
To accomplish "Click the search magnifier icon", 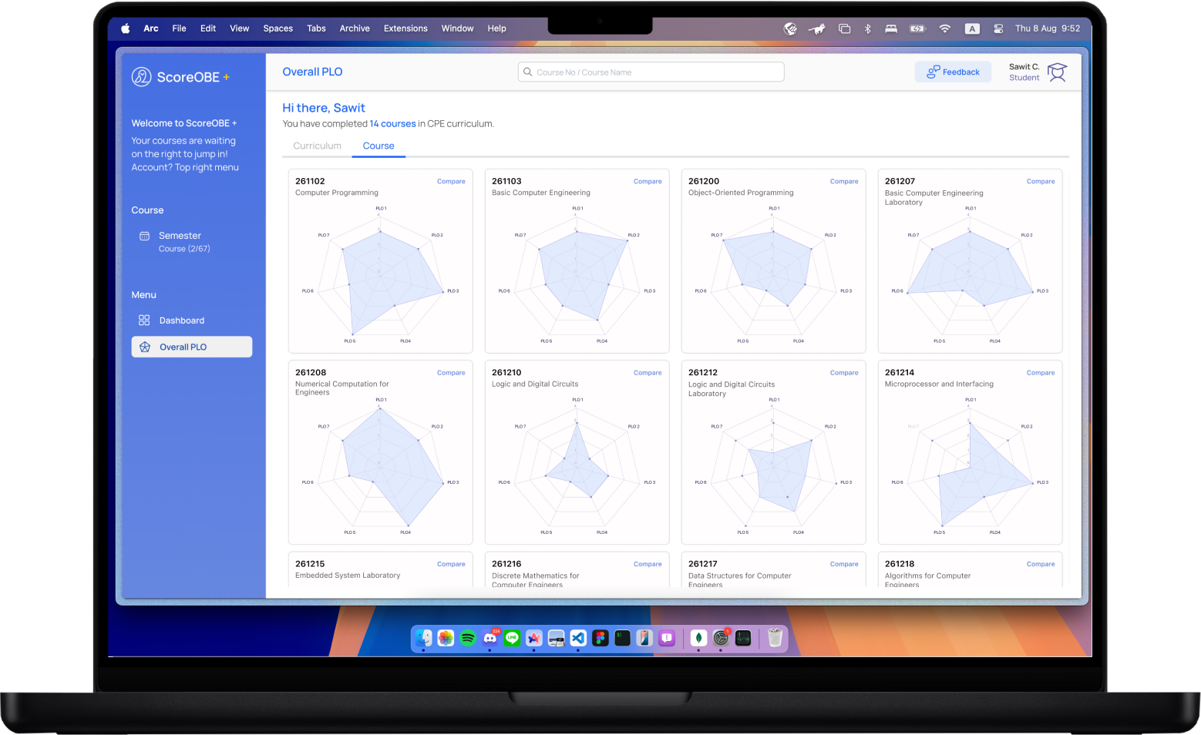I will point(528,72).
